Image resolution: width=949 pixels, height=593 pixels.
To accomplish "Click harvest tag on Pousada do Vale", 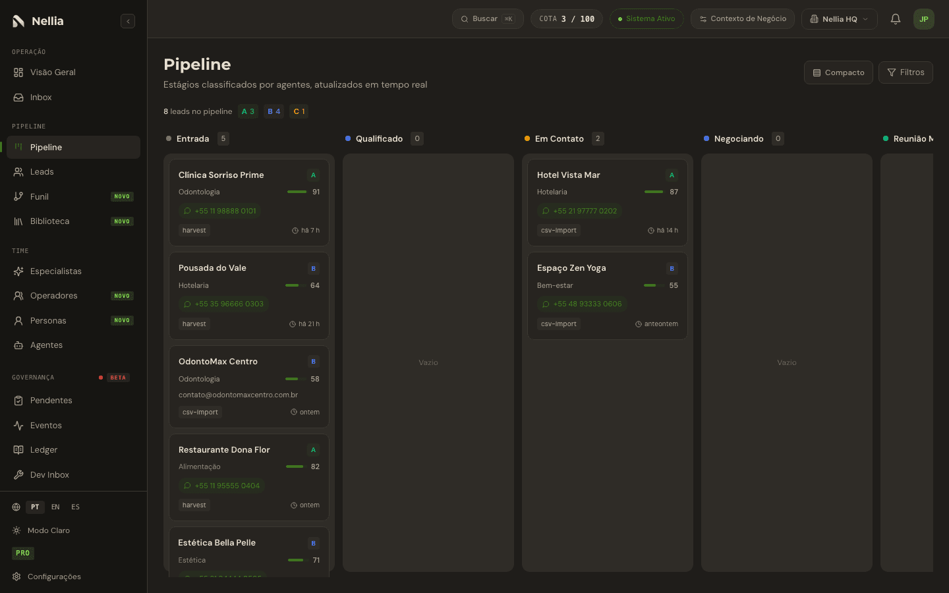I will [194, 324].
